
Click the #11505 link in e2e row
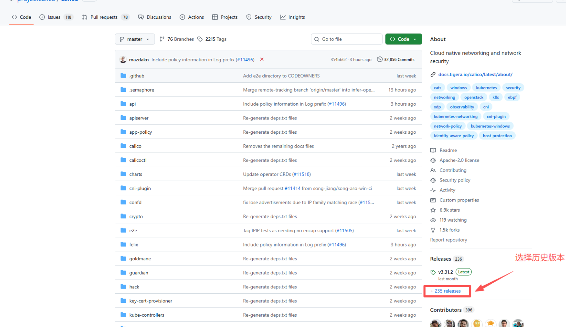pos(345,230)
